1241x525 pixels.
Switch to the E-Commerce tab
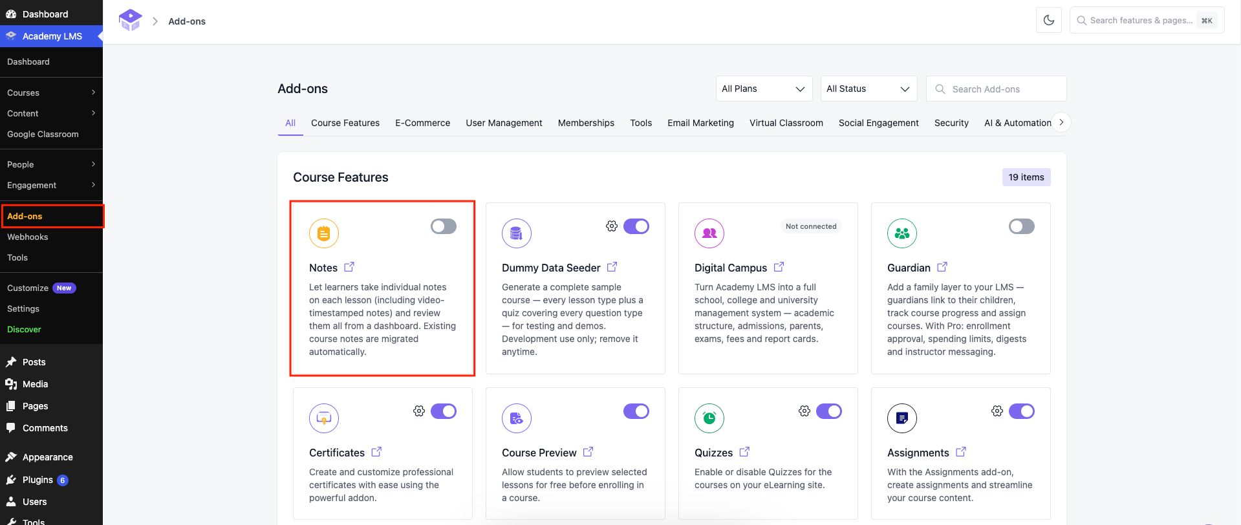click(423, 123)
